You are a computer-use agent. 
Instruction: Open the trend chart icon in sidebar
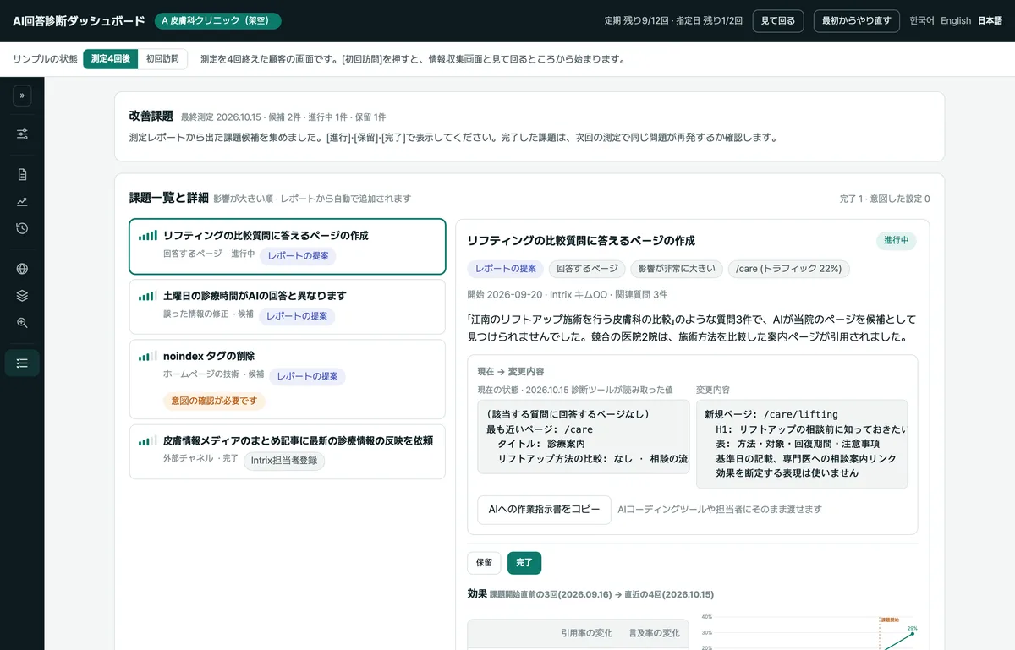[x=22, y=202]
